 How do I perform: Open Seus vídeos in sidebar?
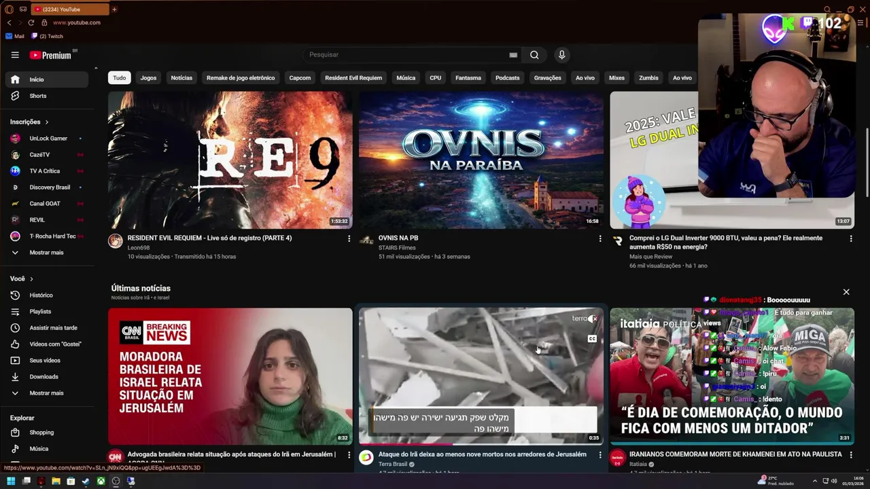click(x=47, y=361)
